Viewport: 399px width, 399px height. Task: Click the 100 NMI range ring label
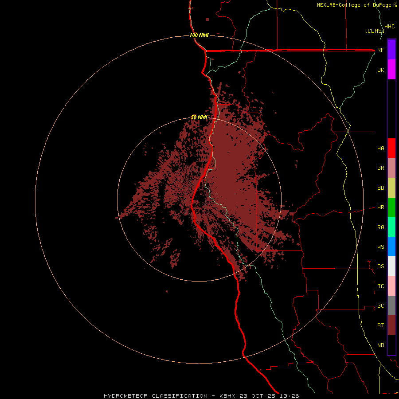[199, 35]
